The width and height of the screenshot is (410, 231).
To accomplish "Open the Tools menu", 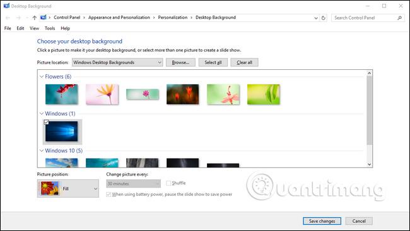I will [x=50, y=28].
